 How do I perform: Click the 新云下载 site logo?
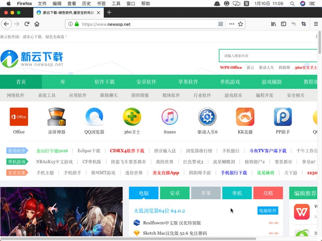32,59
